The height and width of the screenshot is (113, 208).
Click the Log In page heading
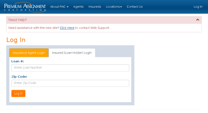coord(16,40)
